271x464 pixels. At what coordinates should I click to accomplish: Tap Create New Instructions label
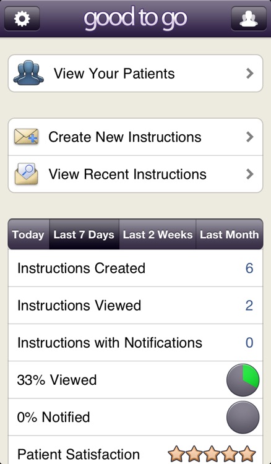click(125, 137)
